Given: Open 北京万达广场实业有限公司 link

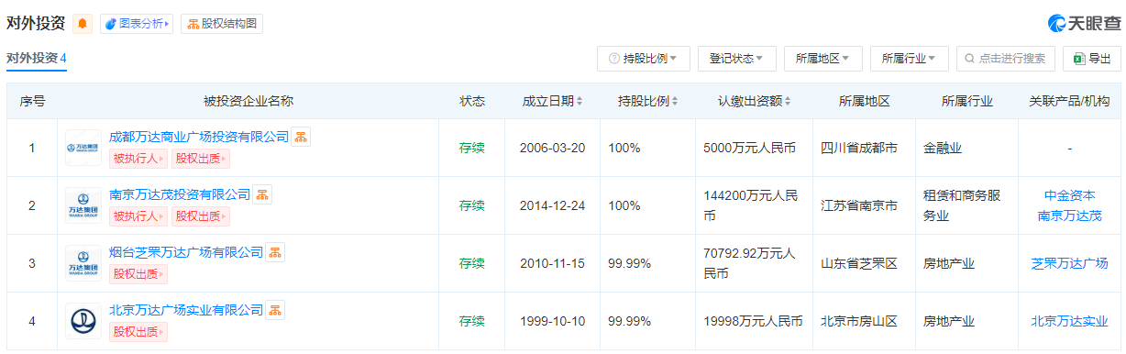Looking at the screenshot, I should [x=186, y=310].
